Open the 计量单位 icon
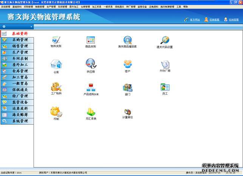Image resolution: width=243 pixels, height=176 pixels. pos(127,112)
